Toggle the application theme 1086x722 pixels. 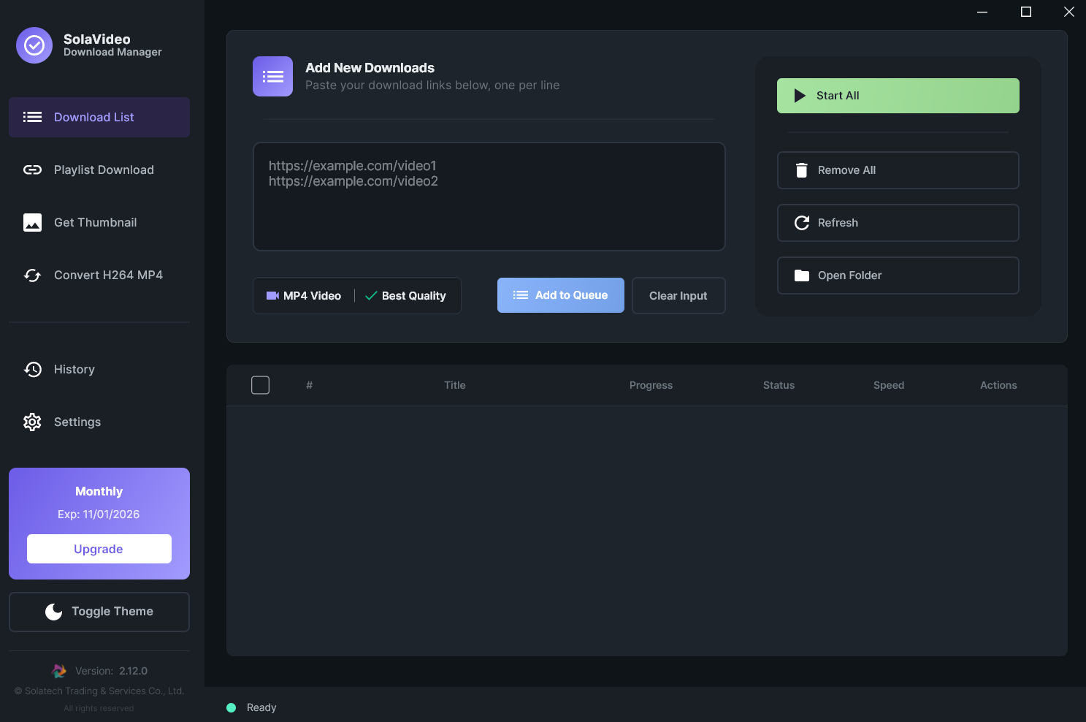(x=99, y=612)
